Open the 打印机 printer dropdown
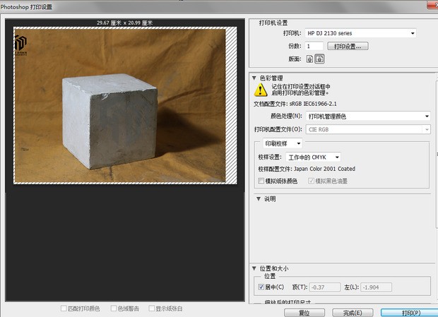Image resolution: width=438 pixels, height=317 pixels. pyautogui.click(x=360, y=33)
